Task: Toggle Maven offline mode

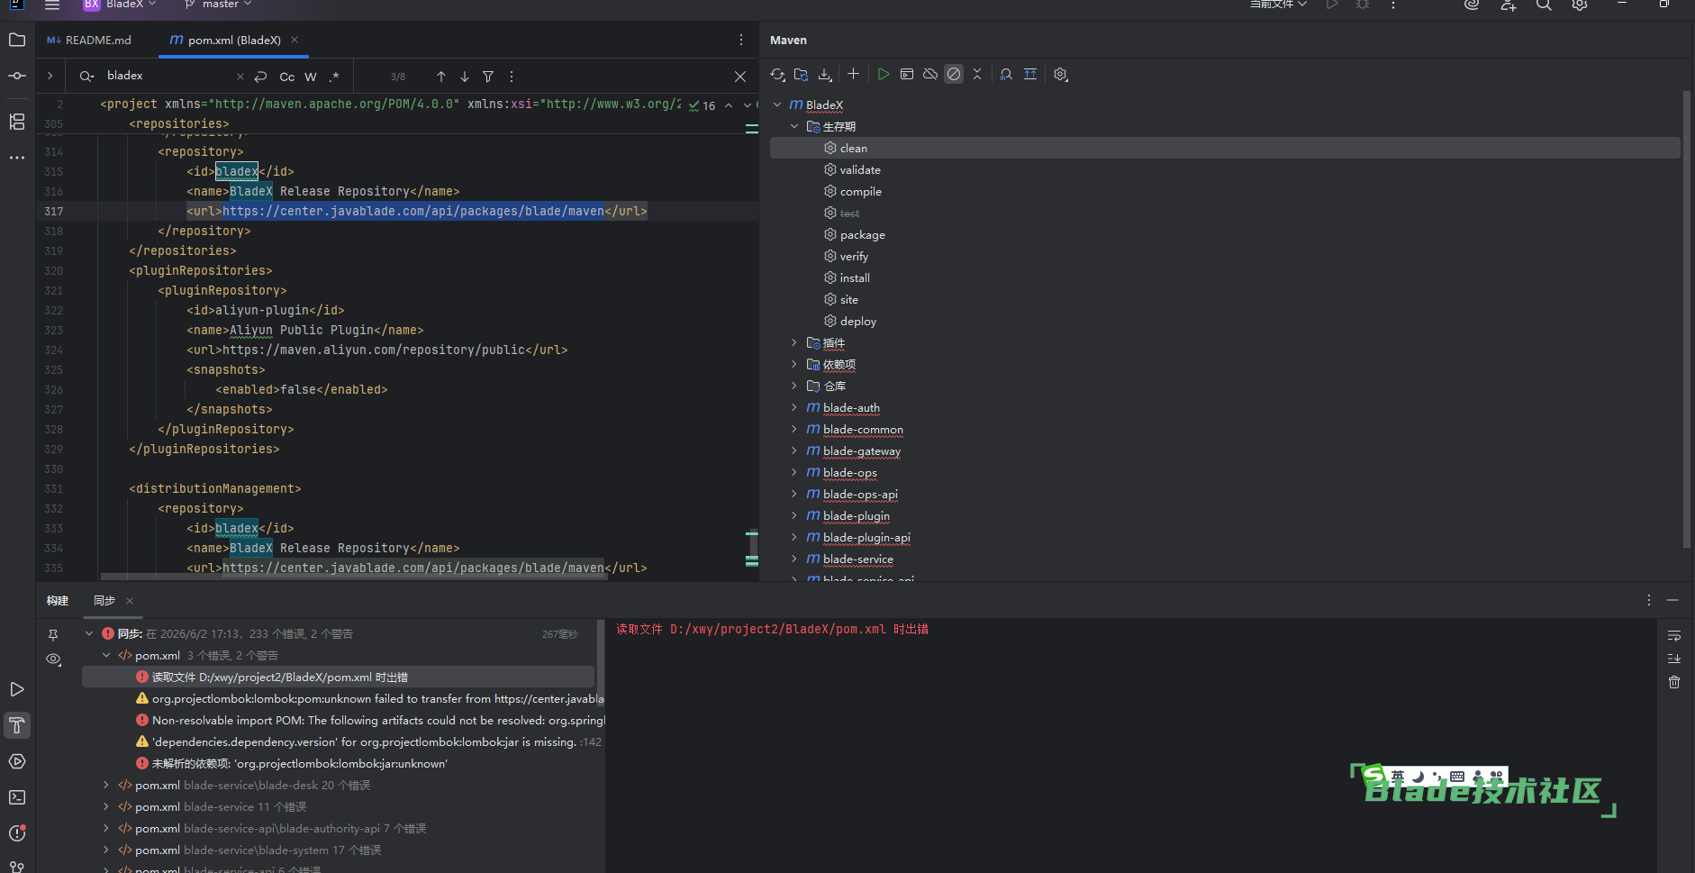Action: click(930, 75)
